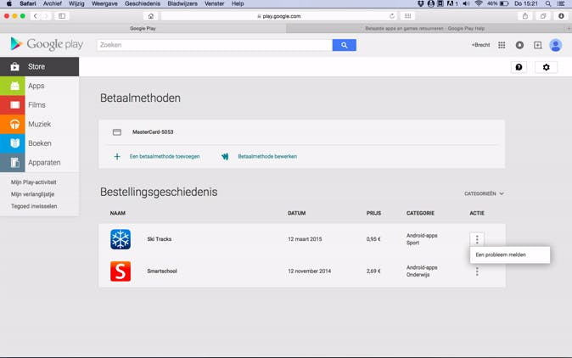572x358 pixels.
Task: Click the Safari share button
Action: coord(525,16)
